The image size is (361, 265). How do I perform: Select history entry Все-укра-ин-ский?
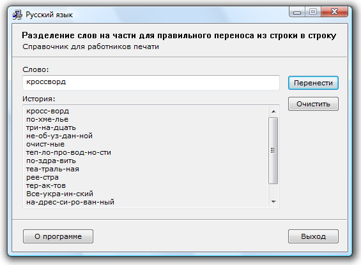point(59,194)
